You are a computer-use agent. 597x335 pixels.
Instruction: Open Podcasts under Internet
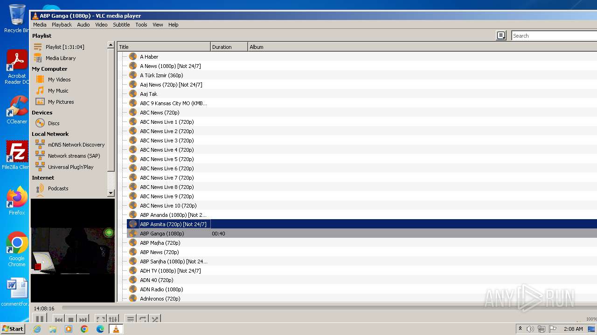58,188
